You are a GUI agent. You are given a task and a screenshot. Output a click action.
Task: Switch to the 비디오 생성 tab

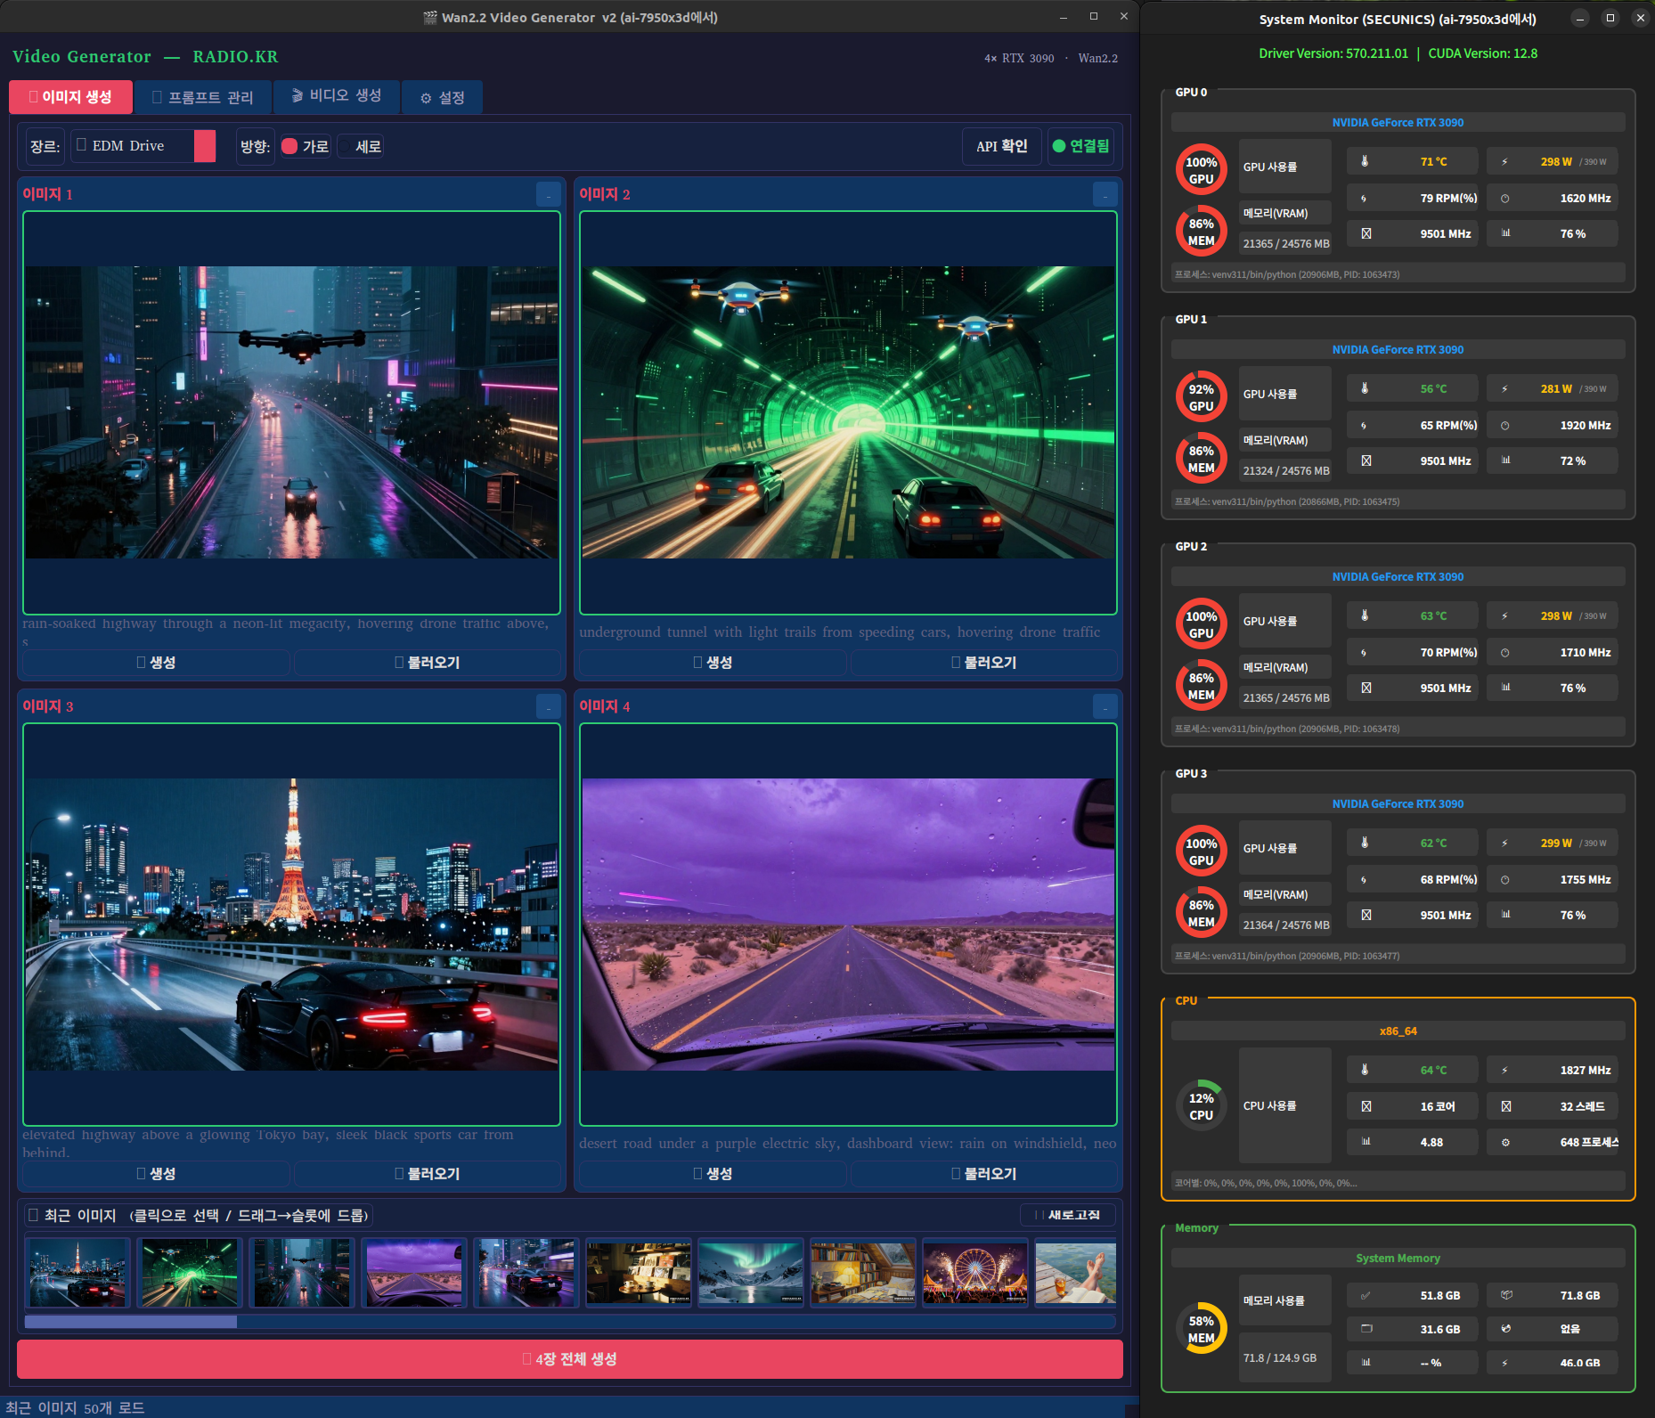[x=337, y=96]
